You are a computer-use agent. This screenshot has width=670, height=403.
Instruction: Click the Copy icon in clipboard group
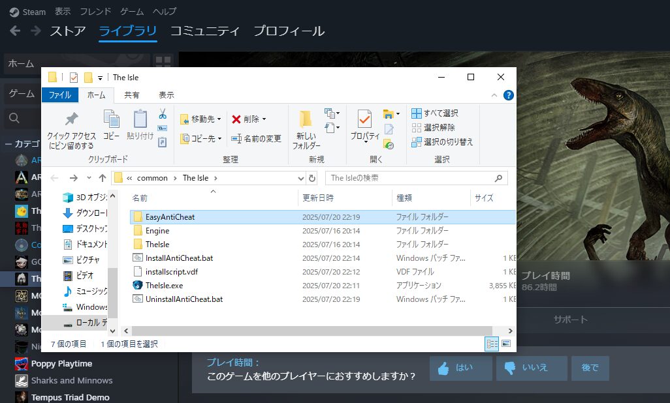point(112,119)
